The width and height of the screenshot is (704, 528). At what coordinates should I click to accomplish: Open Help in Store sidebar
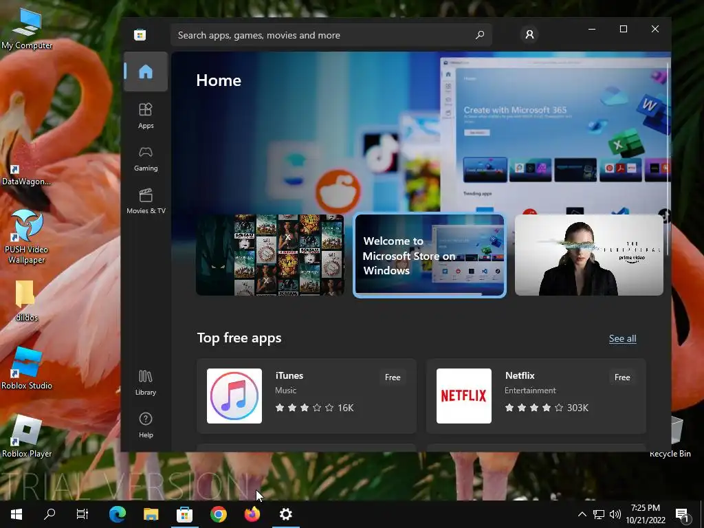pyautogui.click(x=146, y=425)
